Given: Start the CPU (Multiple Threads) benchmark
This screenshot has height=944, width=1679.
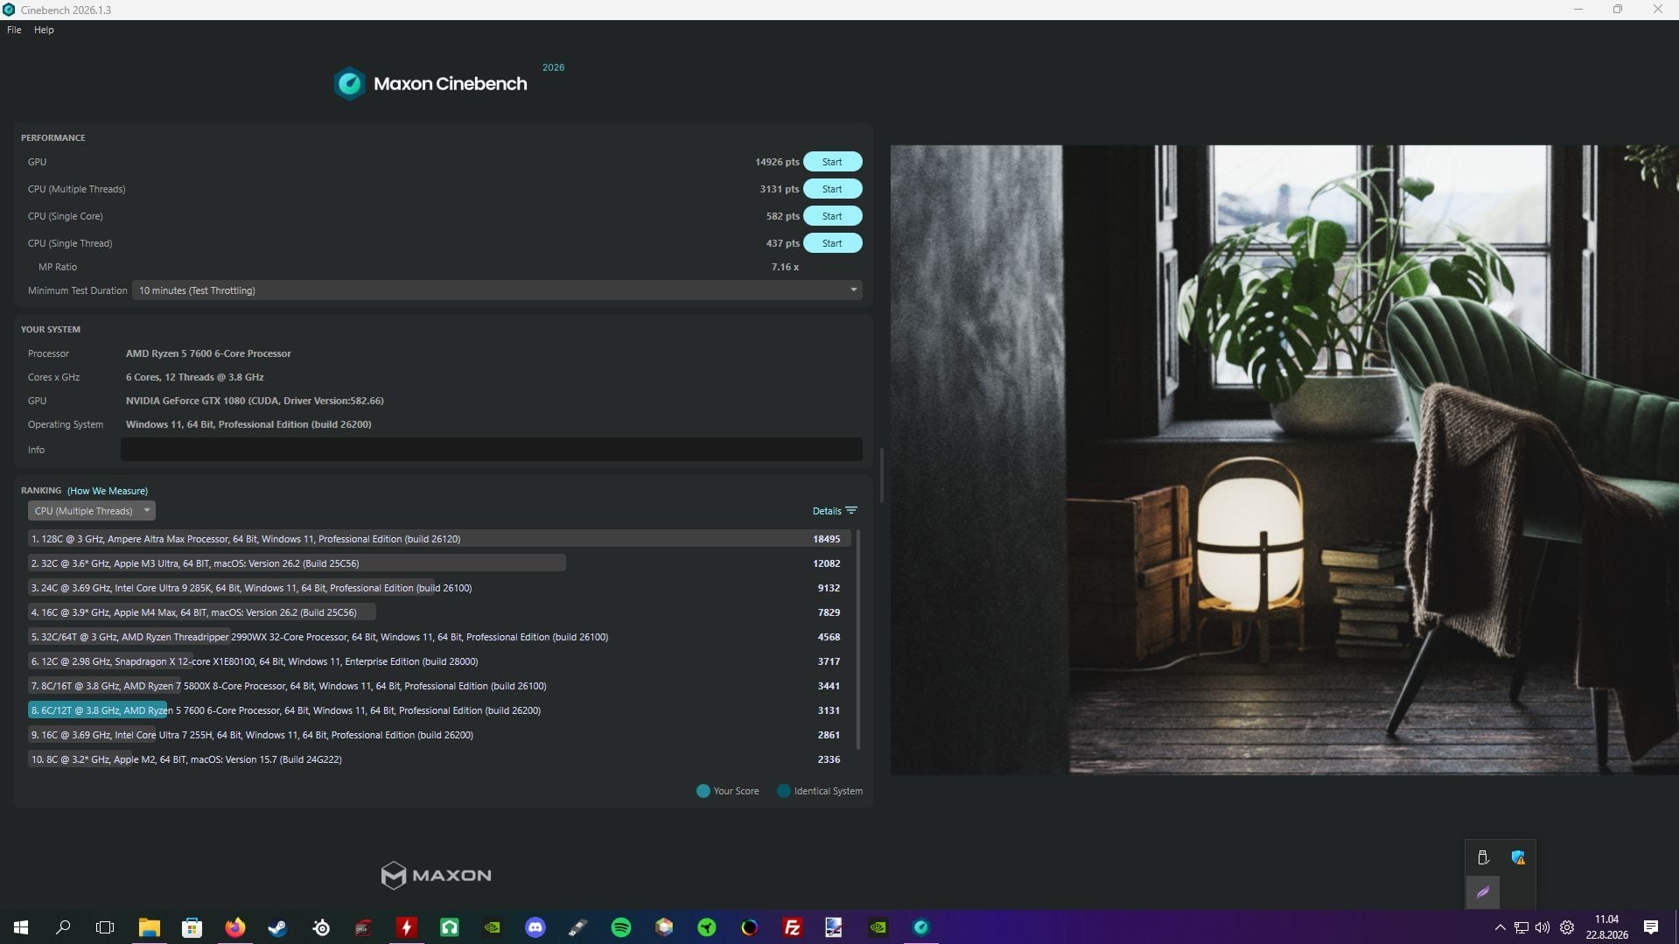Looking at the screenshot, I should (x=832, y=189).
